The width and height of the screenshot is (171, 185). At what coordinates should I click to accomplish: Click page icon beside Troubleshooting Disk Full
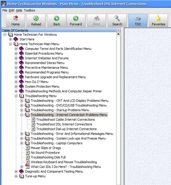(x=28, y=157)
